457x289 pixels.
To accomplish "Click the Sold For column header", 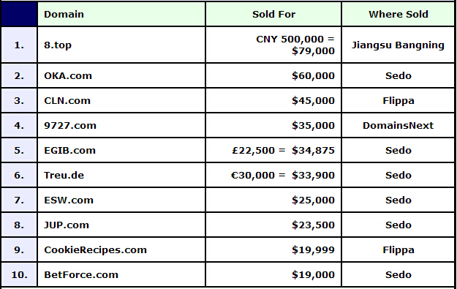I will [x=273, y=14].
